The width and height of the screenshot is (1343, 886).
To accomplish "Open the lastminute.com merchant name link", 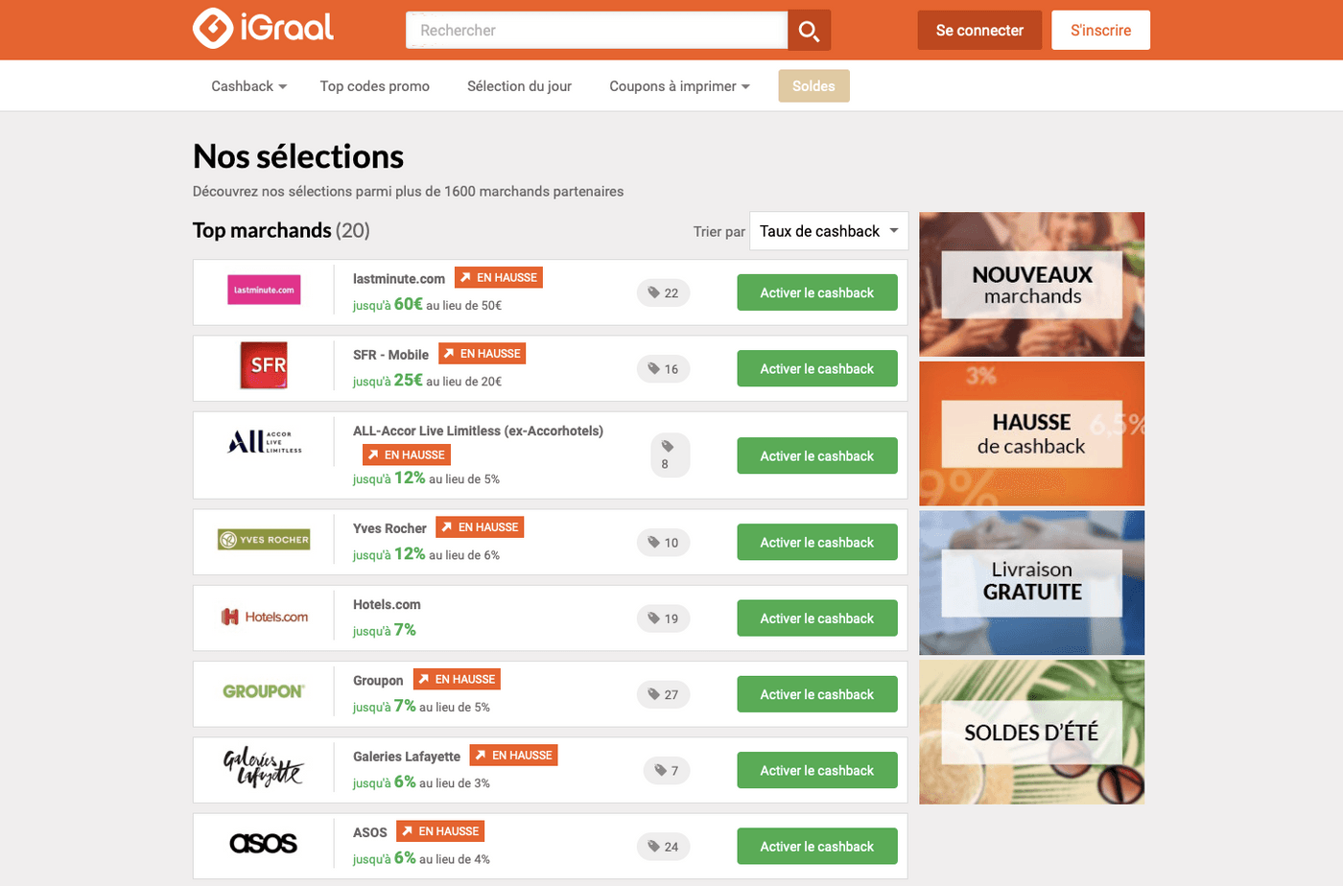I will [x=399, y=279].
